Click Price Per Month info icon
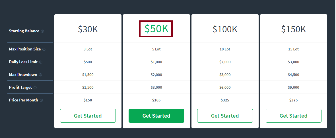The width and height of the screenshot is (336, 138). (41, 100)
